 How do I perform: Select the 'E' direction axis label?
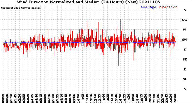[185, 69]
